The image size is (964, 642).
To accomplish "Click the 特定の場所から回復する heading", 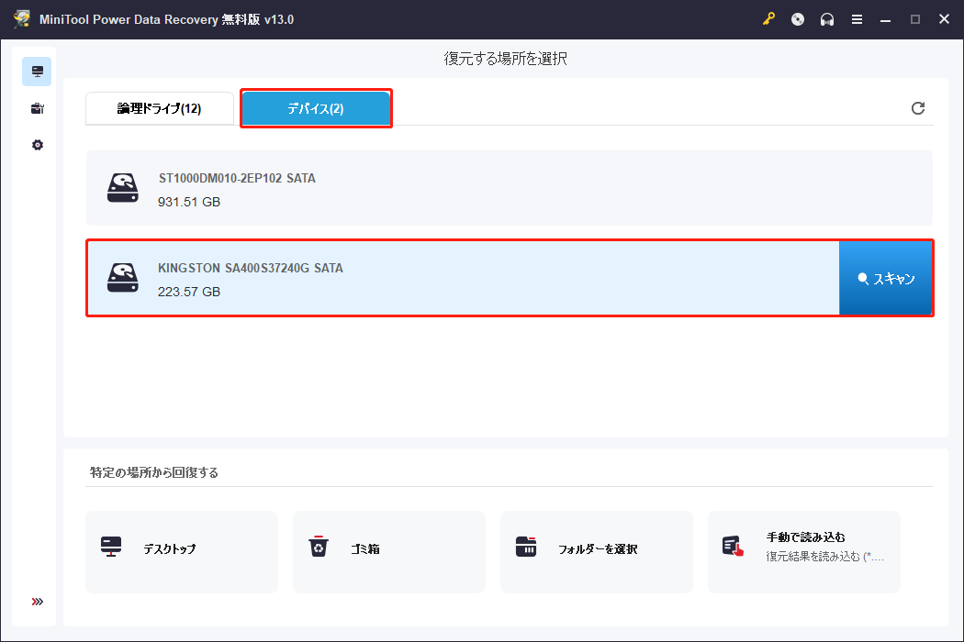I will click(x=154, y=472).
